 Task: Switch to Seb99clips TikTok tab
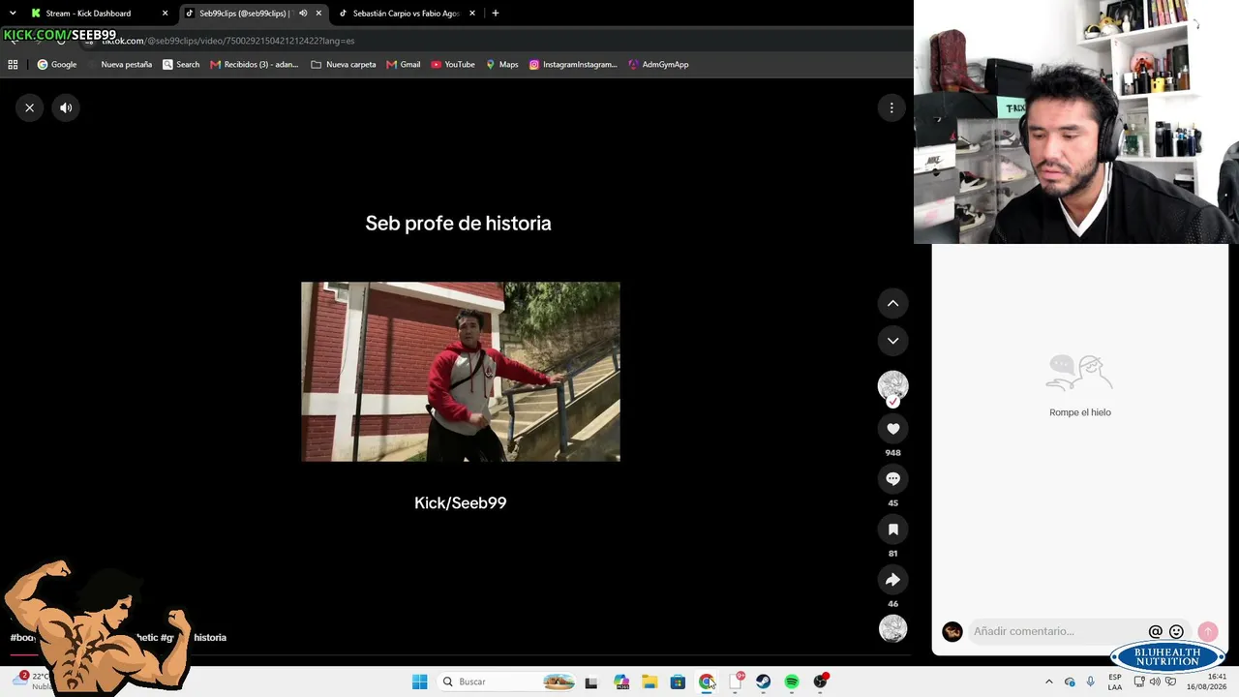click(x=244, y=14)
